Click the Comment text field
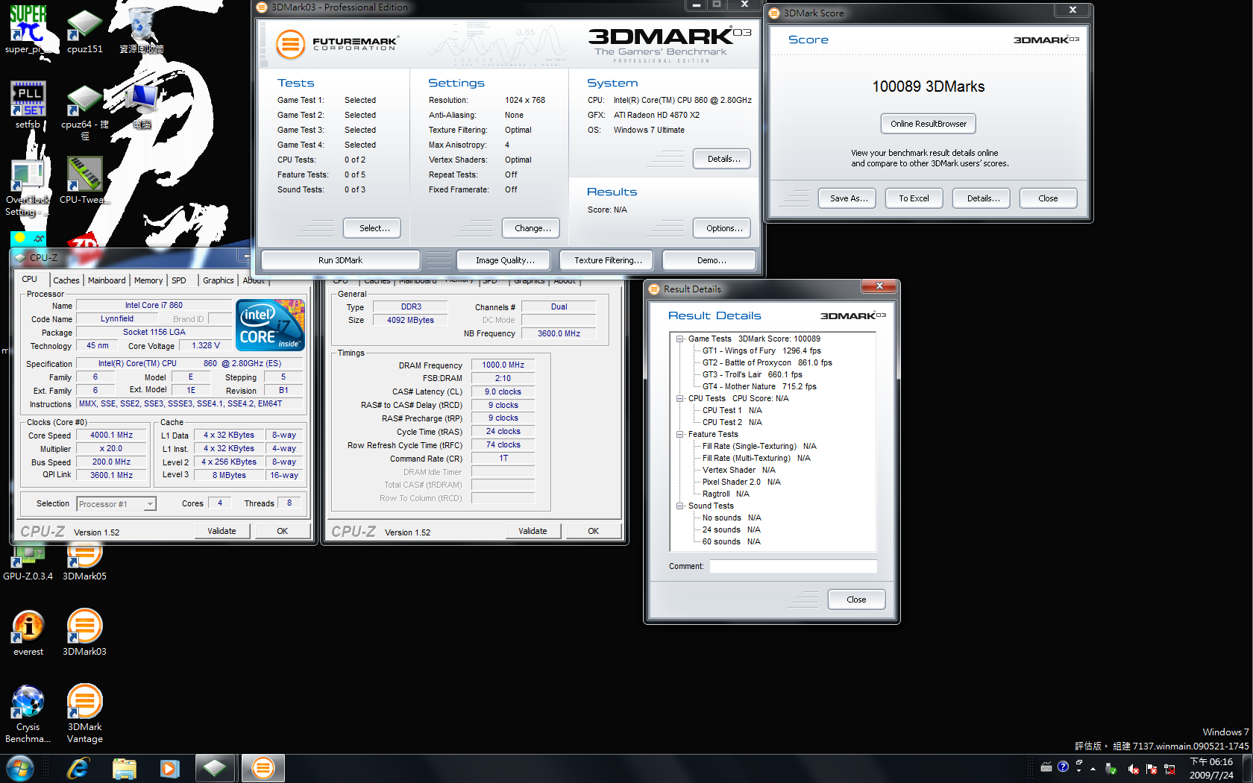The image size is (1253, 783). point(792,566)
